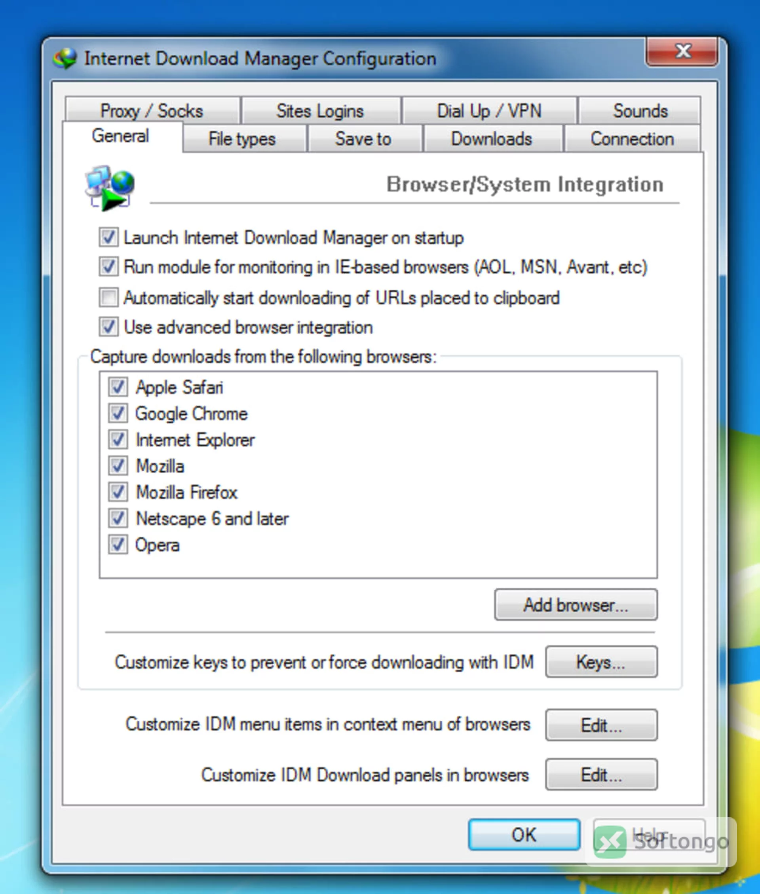Switch to the Downloads tab

[493, 139]
